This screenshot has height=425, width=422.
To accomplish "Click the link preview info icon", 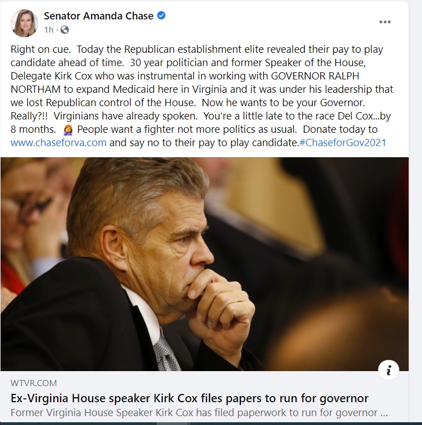I will (x=389, y=370).
